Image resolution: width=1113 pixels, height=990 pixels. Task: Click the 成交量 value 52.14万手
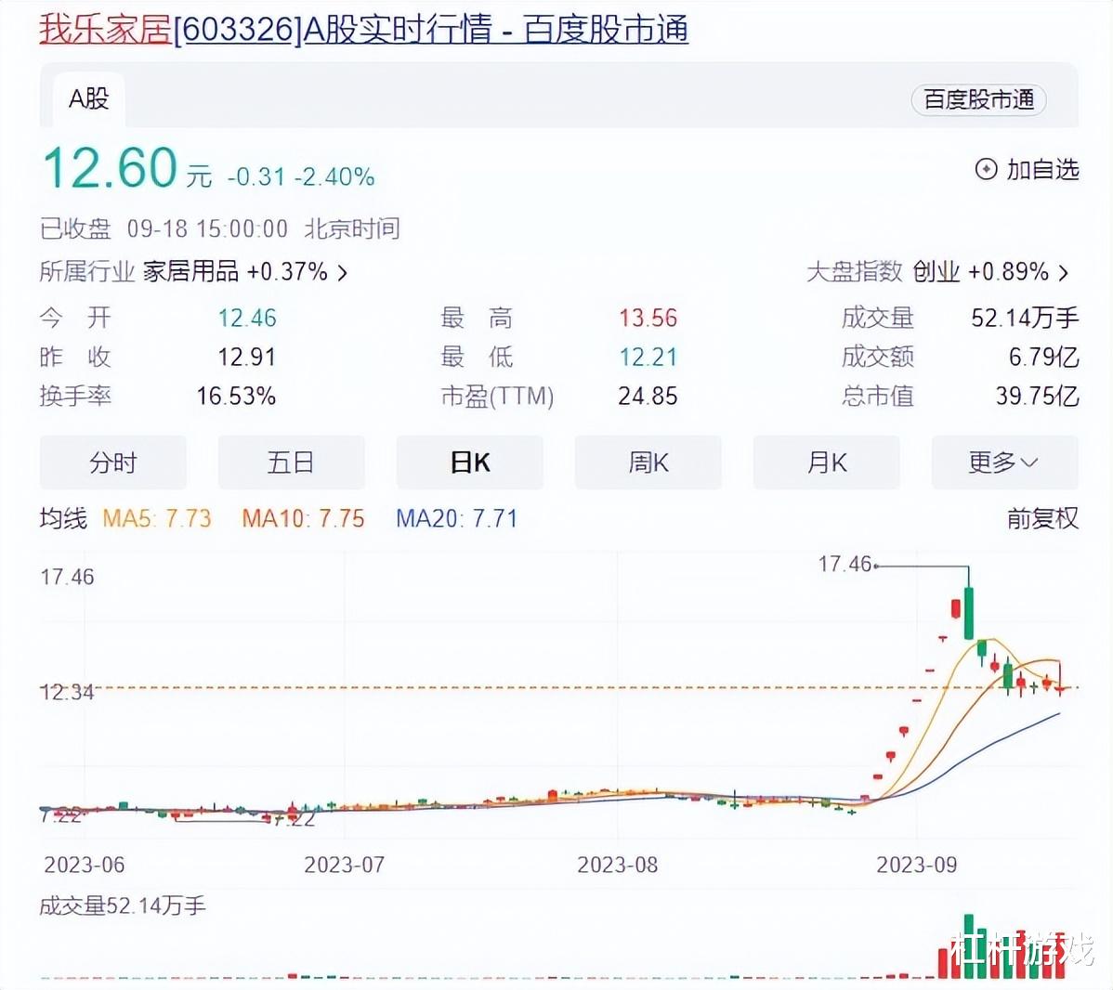[x=1025, y=318]
